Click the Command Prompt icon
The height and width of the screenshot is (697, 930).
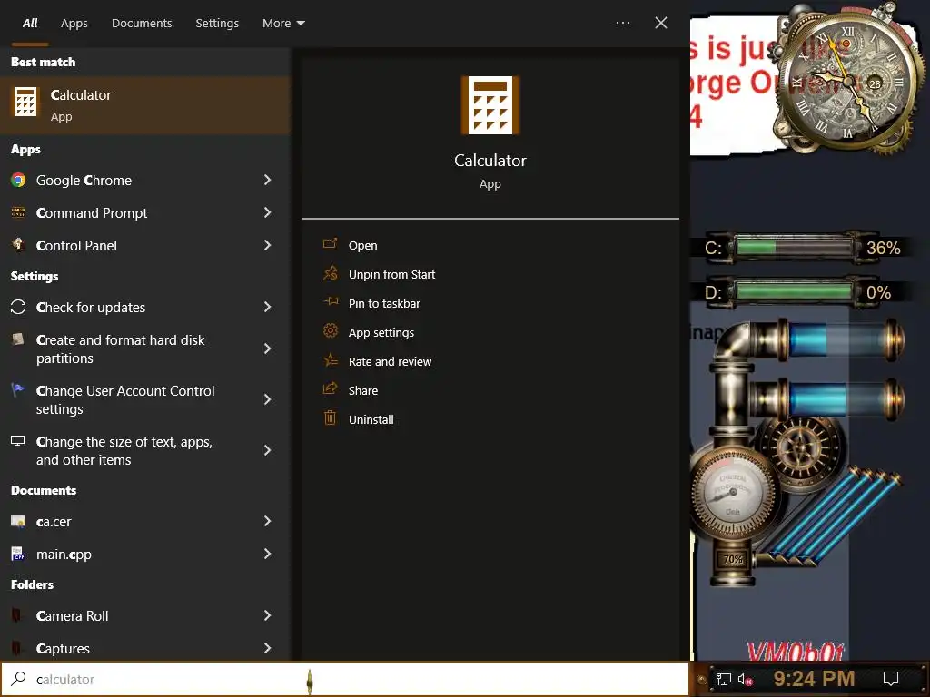tap(18, 212)
